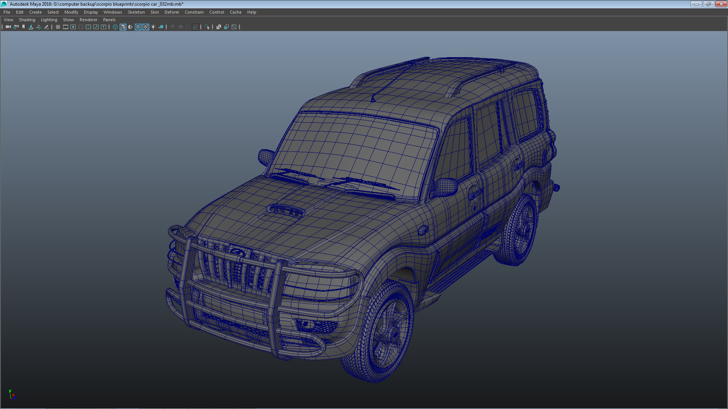This screenshot has height=409, width=728.
Task: Open the Skin menu
Action: 155,12
